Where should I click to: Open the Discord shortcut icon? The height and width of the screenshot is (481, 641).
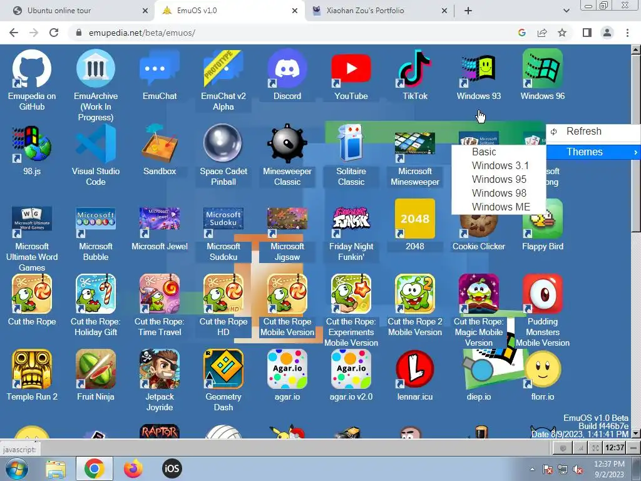coord(287,69)
